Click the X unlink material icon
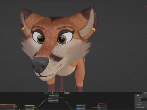147x110 pixels. pos(69,93)
